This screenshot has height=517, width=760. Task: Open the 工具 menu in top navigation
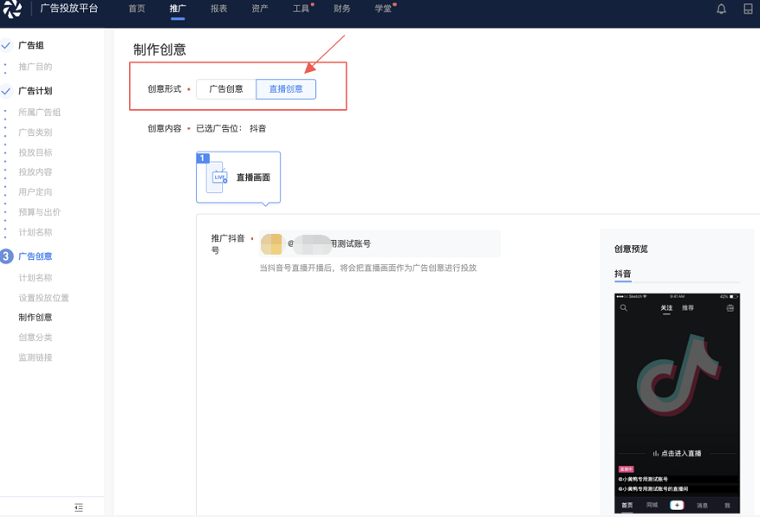(301, 9)
